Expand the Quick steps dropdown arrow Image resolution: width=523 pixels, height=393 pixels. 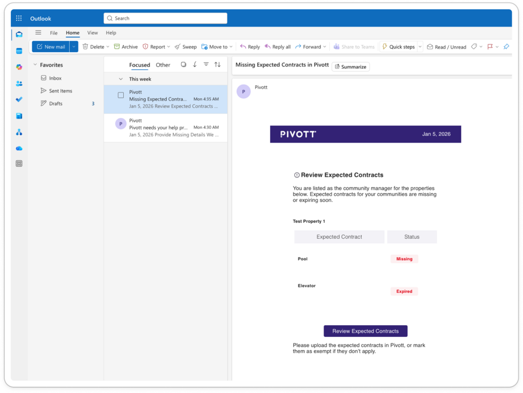point(420,47)
